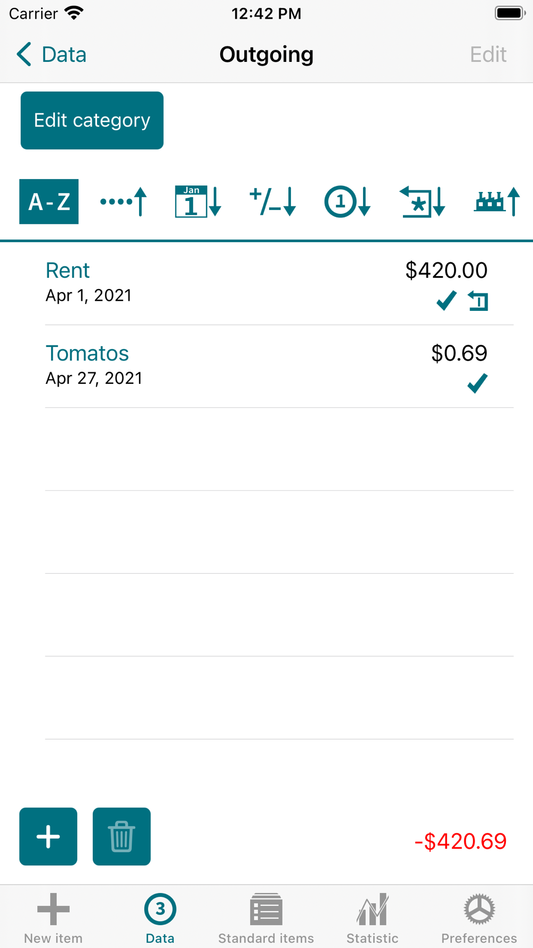The width and height of the screenshot is (533, 948).
Task: Sort by calendar date icon
Action: 198,202
